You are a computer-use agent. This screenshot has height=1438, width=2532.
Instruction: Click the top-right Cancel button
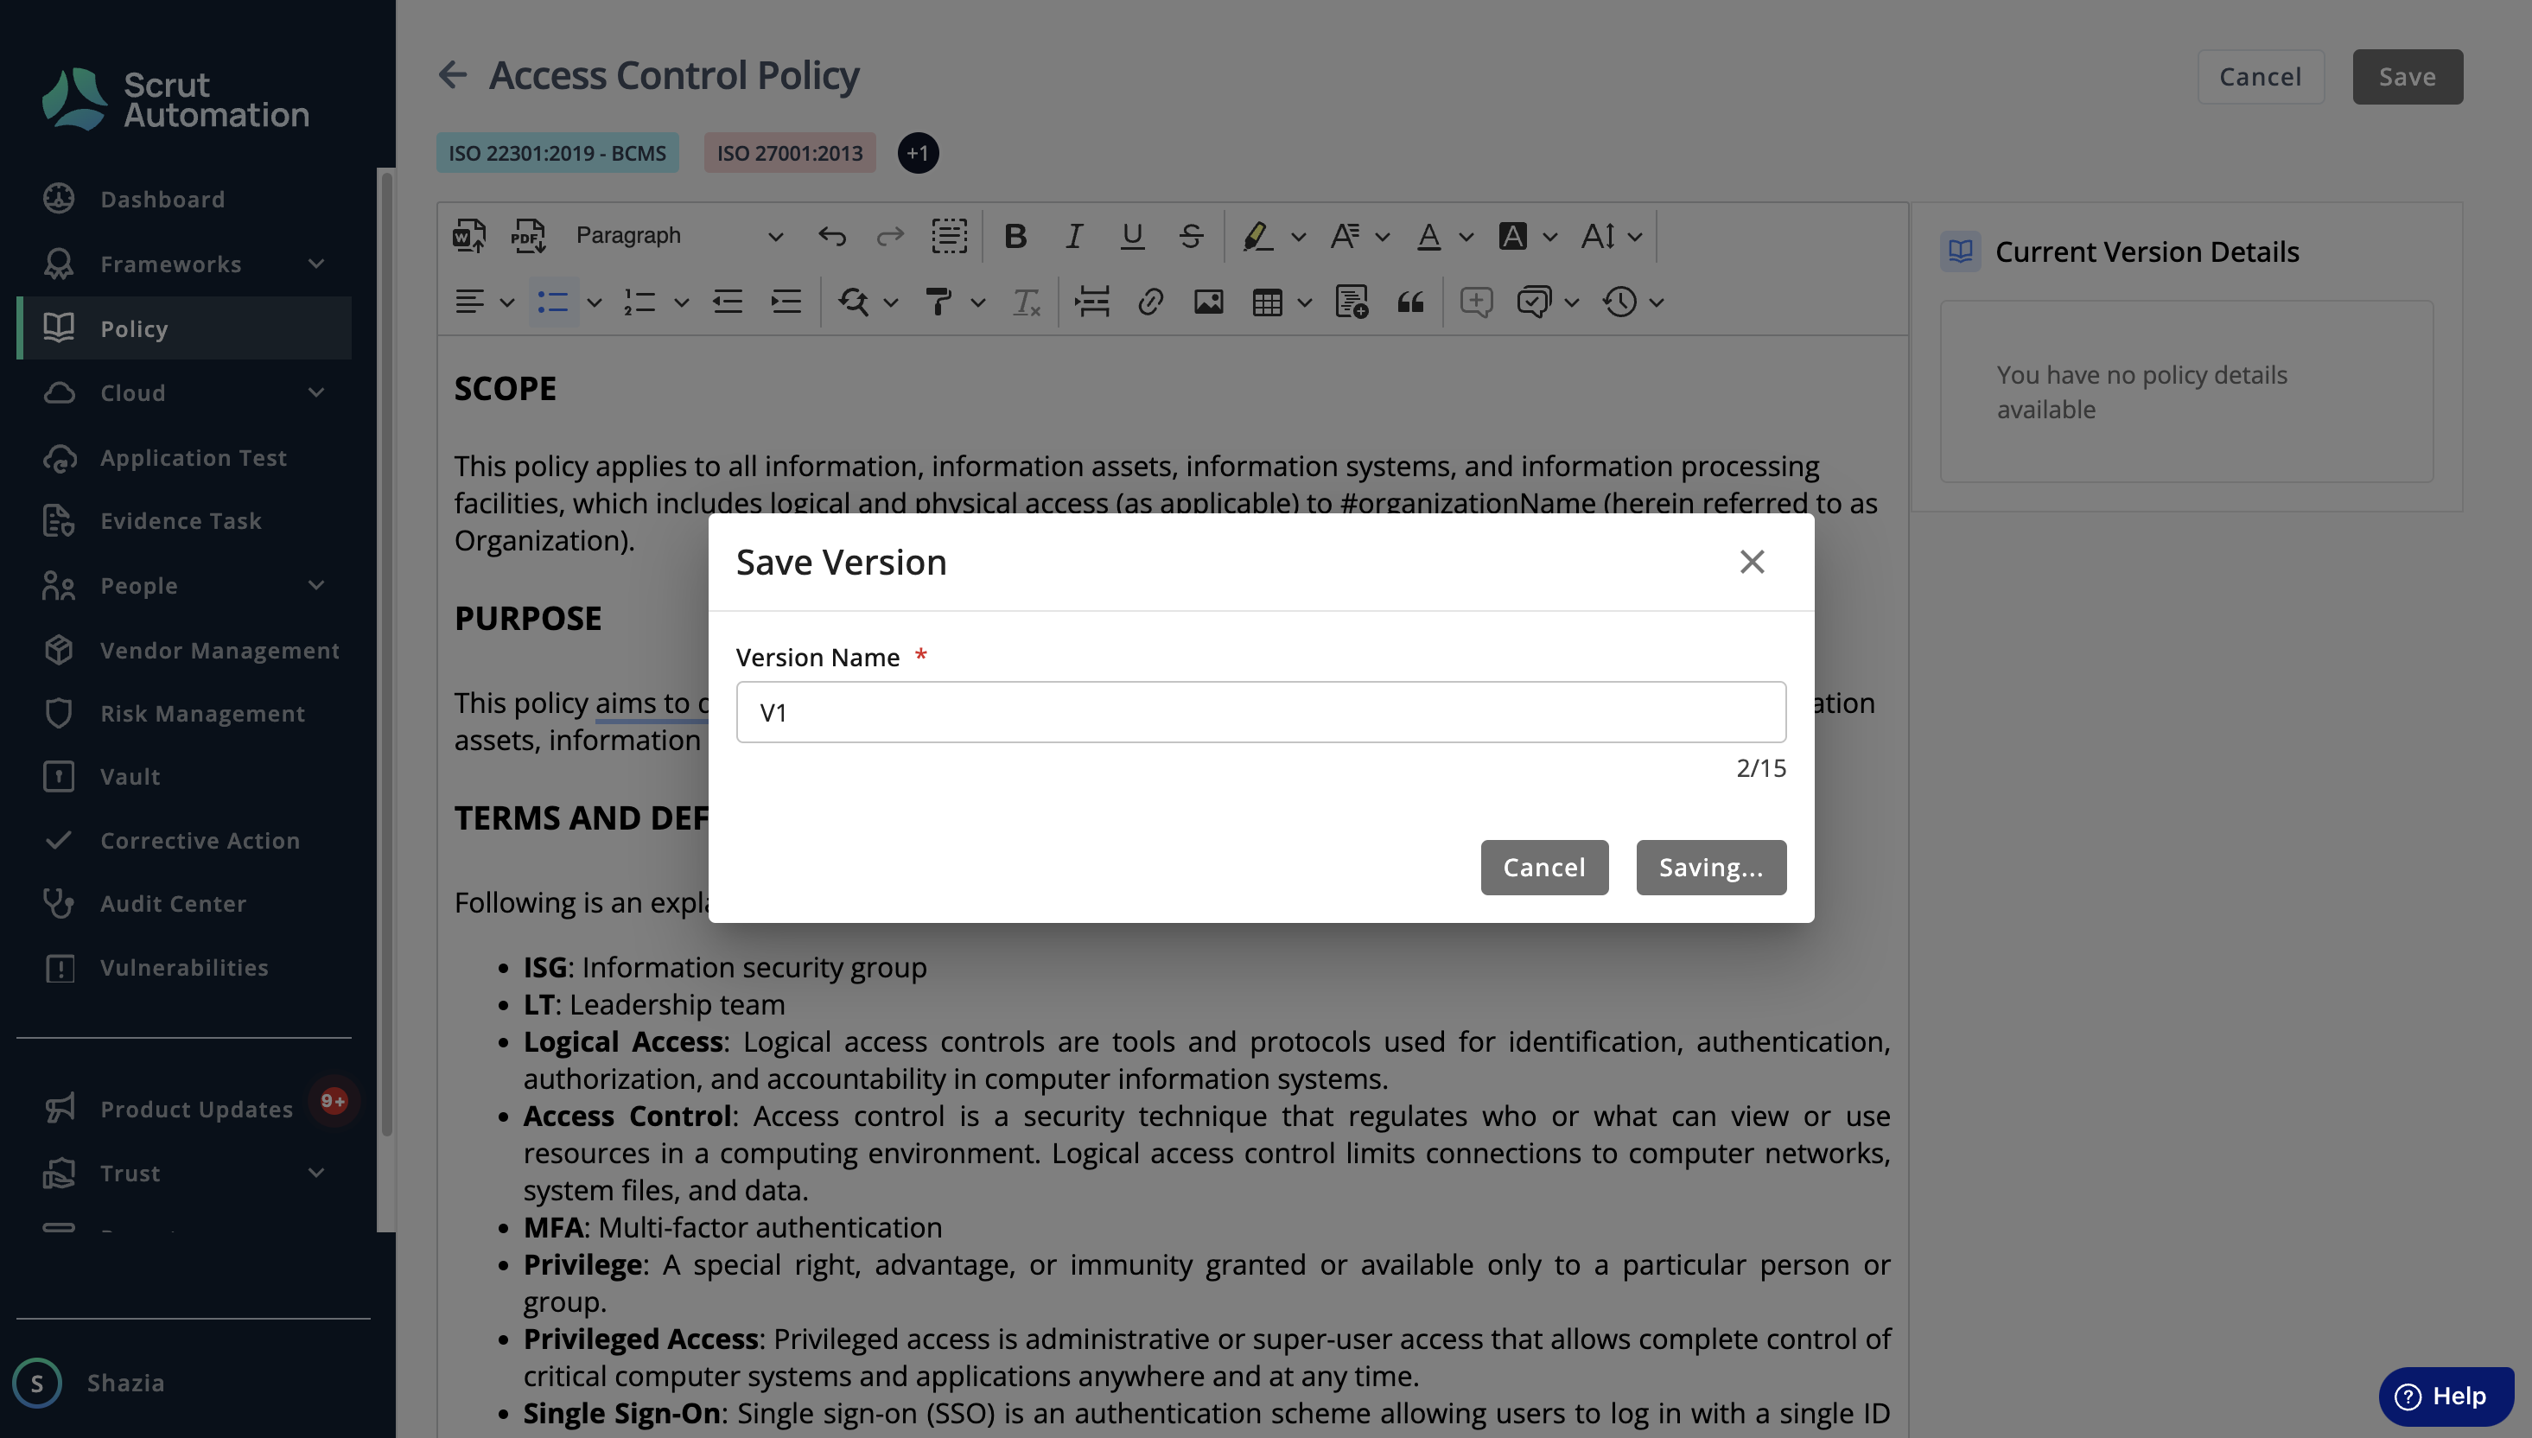(x=2261, y=76)
